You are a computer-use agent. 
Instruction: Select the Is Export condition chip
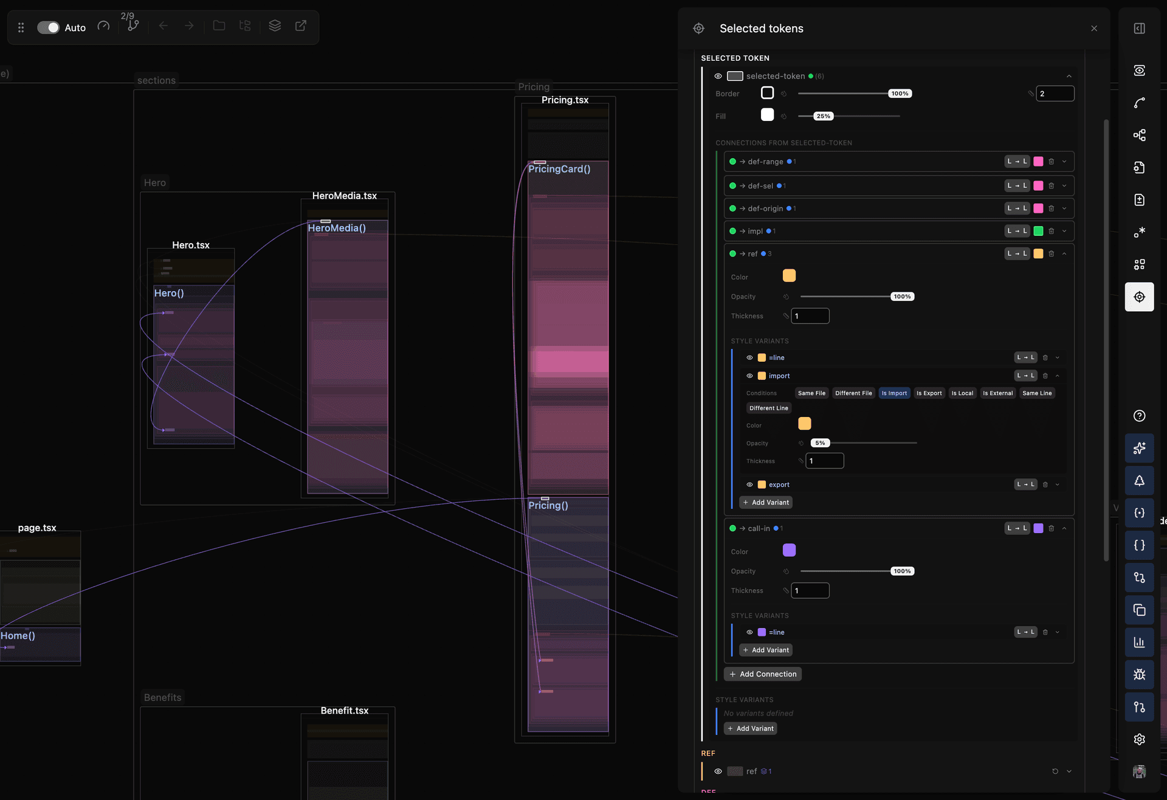point(929,393)
